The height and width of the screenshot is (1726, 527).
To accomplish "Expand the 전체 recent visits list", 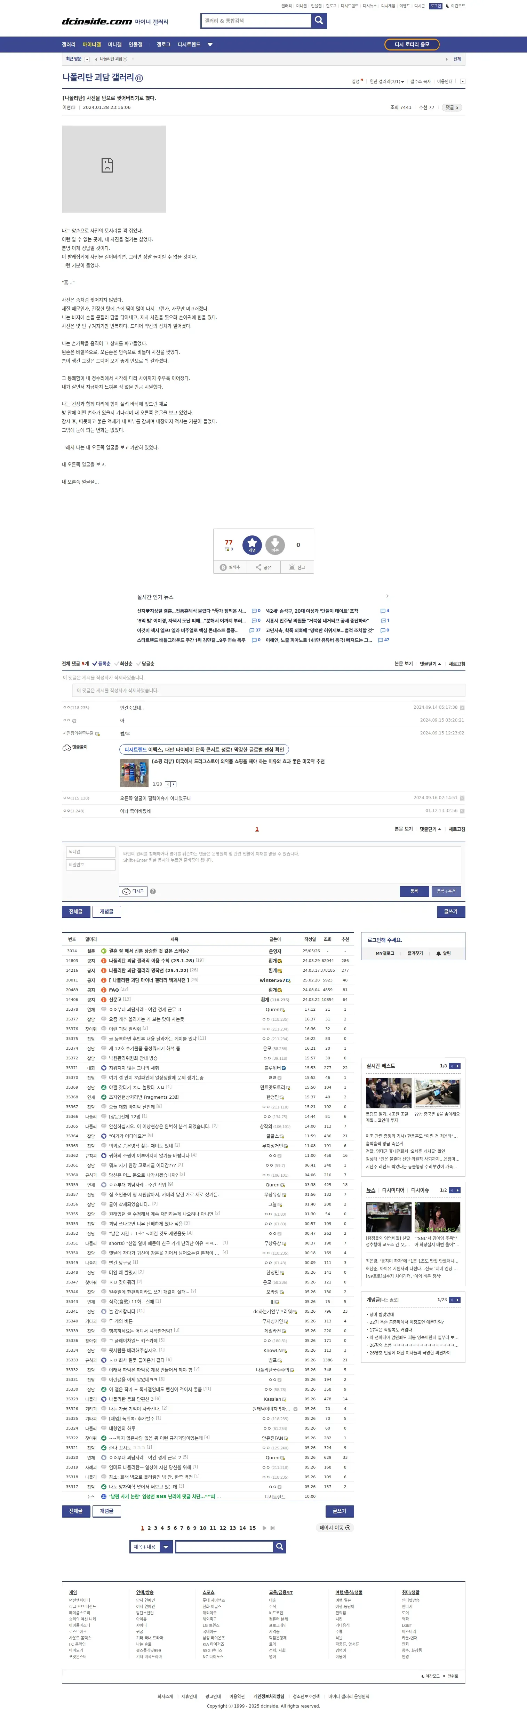I will tap(457, 59).
